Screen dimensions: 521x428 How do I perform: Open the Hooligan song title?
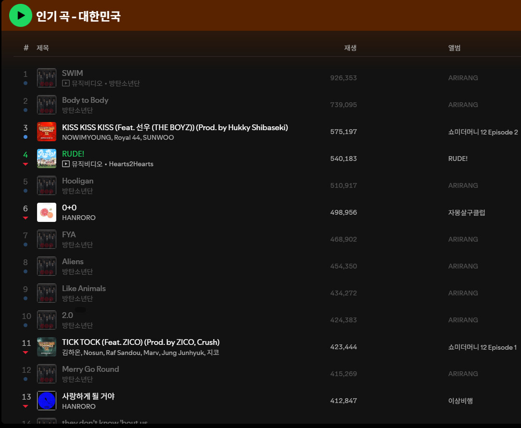point(78,181)
